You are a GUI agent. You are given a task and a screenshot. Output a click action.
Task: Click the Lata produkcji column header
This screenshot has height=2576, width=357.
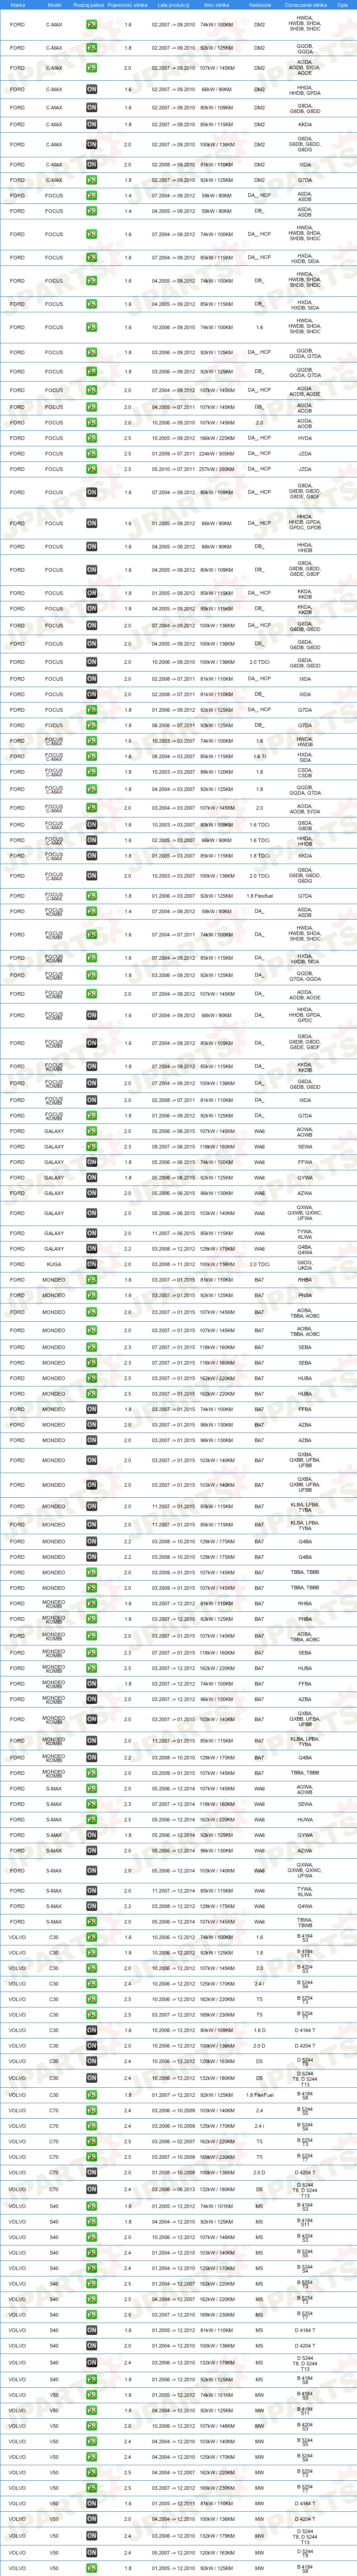(x=173, y=5)
